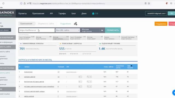The width and height of the screenshot is (175, 98).
Task: Click the percent badge in the бесплатная доставка цветов row
Action: (89, 82)
